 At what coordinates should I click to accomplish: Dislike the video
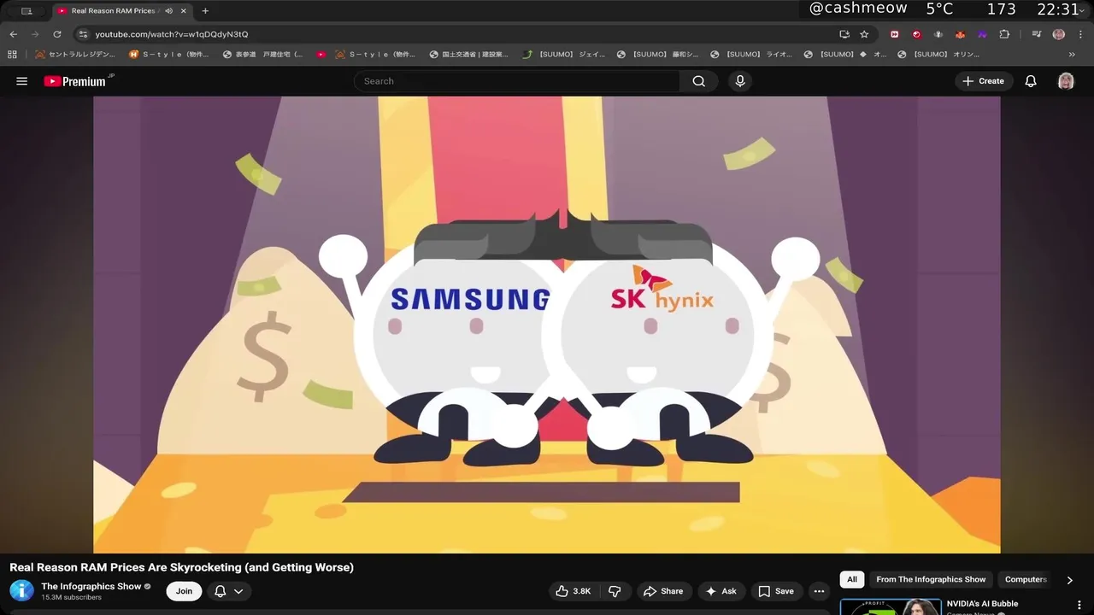(615, 591)
